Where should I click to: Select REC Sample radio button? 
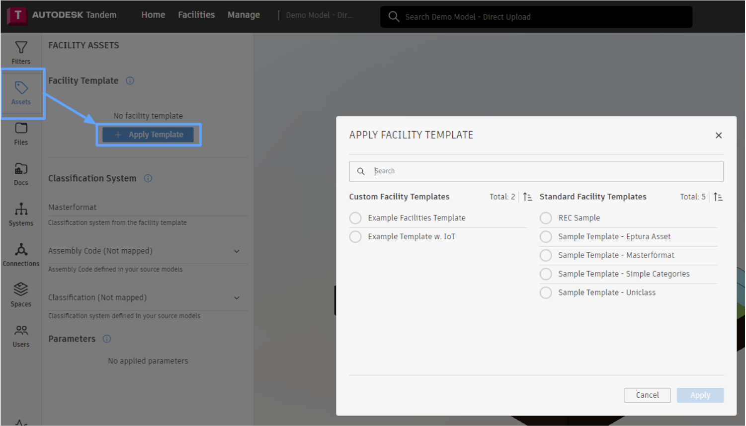(546, 218)
